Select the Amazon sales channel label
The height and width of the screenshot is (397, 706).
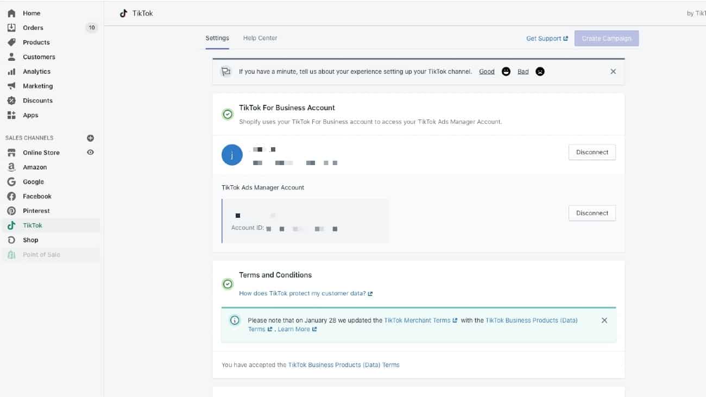click(35, 167)
